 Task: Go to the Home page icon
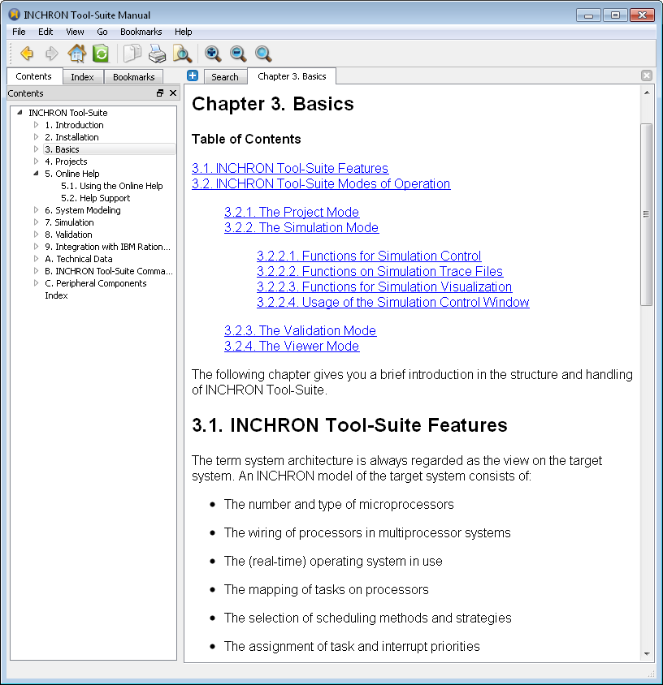coord(76,54)
